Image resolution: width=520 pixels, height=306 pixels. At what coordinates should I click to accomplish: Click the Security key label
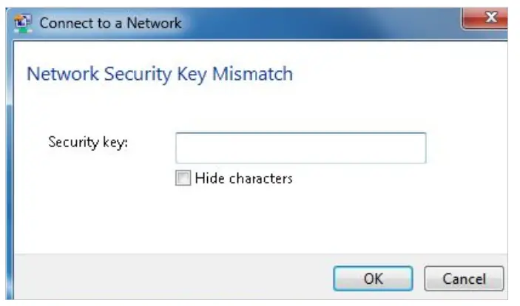tap(88, 141)
